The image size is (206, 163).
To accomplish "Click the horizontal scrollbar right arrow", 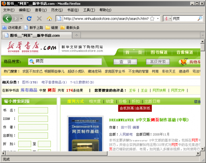I will 198,153.
